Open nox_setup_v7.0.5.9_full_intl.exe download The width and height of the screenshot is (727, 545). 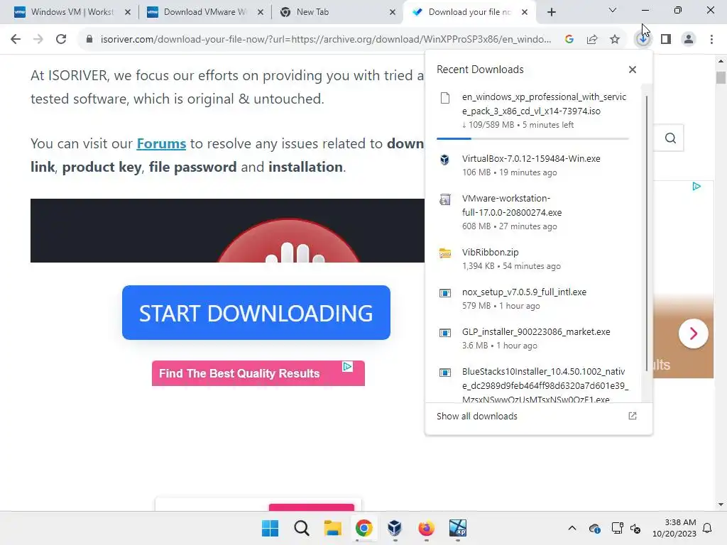click(532, 299)
